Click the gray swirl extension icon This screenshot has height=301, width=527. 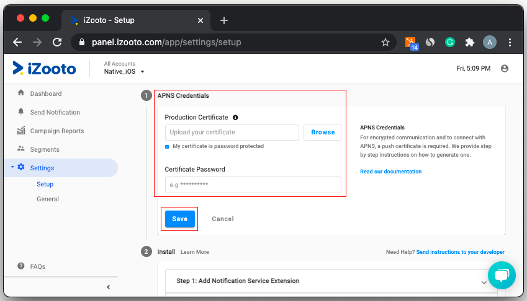[430, 42]
